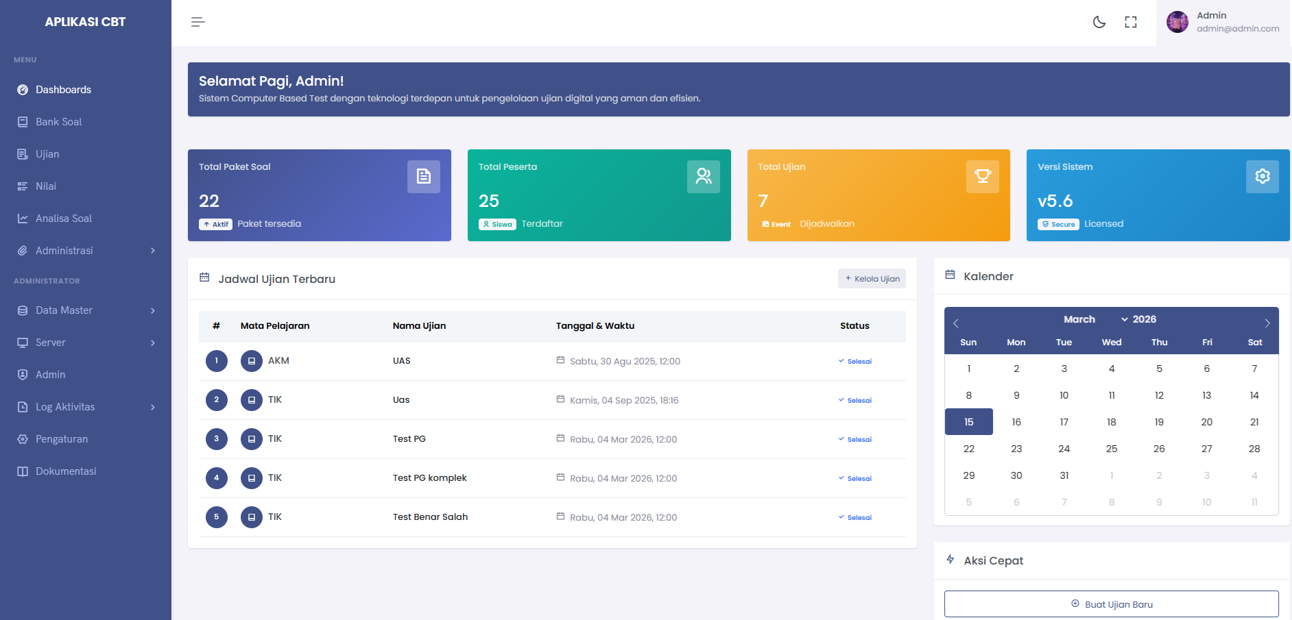Expand the Data Master submenu
The width and height of the screenshot is (1292, 620).
click(x=65, y=310)
